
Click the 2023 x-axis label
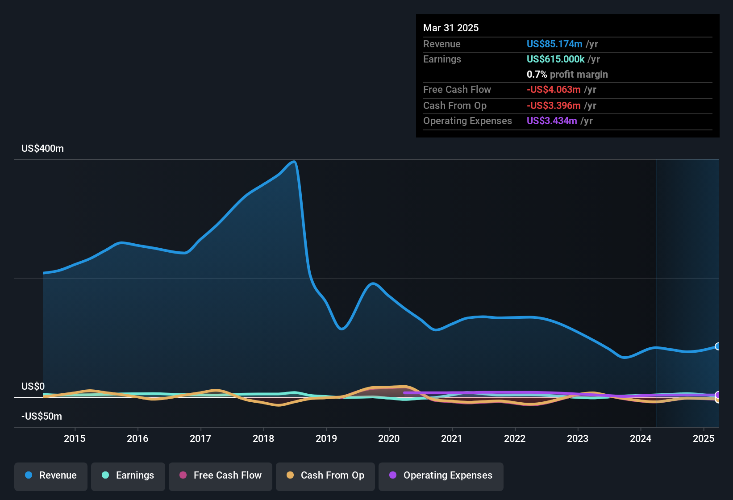point(578,438)
